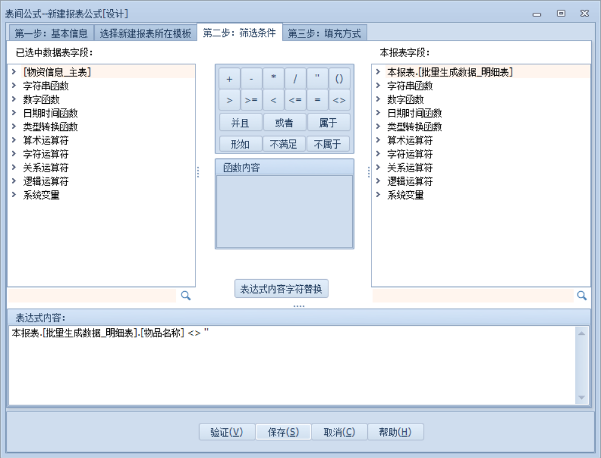Expand 字符串函数 in left field list
Viewport: 601px width, 458px height.
tap(14, 86)
